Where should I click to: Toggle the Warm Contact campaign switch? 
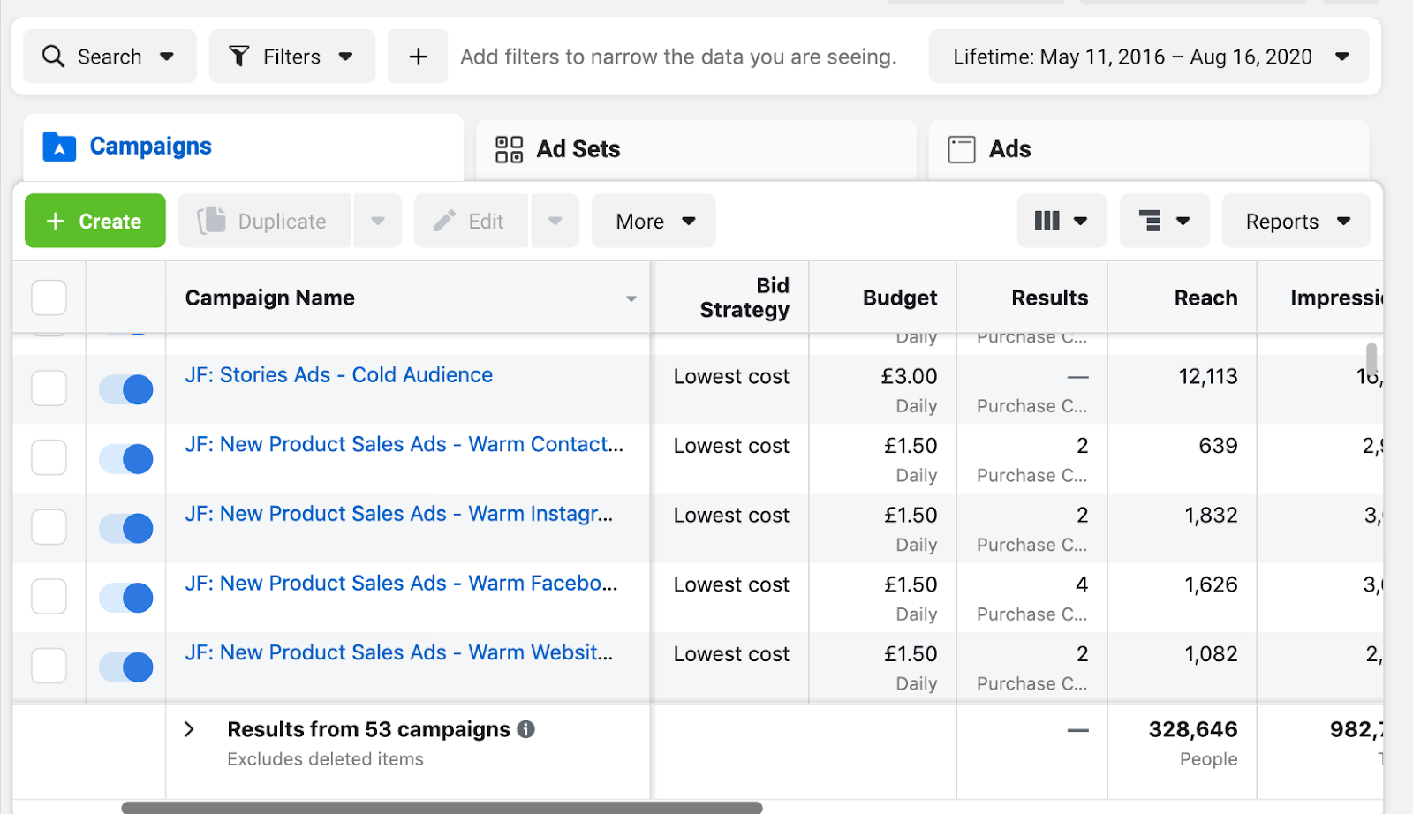[x=126, y=459]
